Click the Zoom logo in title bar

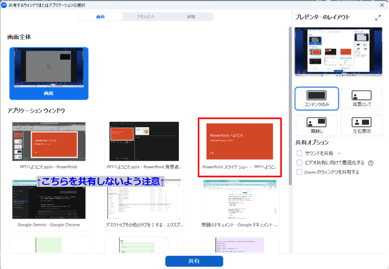[x=4, y=4]
